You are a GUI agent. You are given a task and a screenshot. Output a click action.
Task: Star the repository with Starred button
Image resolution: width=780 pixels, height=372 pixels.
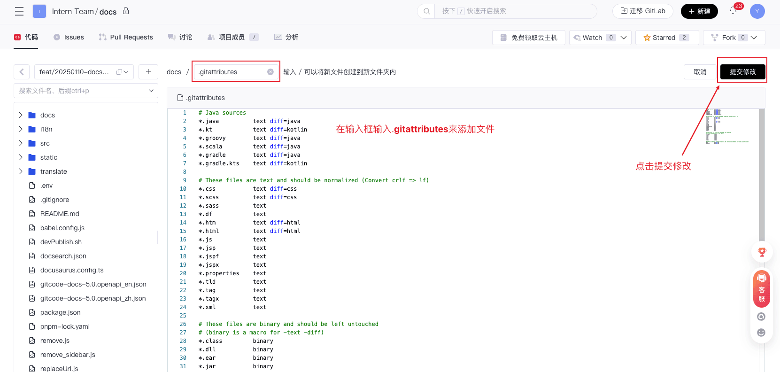[x=667, y=38]
